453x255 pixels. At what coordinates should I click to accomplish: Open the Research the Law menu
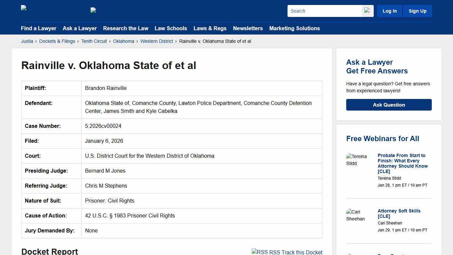[126, 29]
